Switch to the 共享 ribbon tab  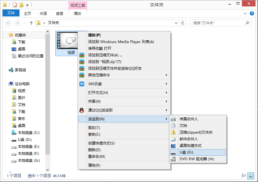(43, 13)
